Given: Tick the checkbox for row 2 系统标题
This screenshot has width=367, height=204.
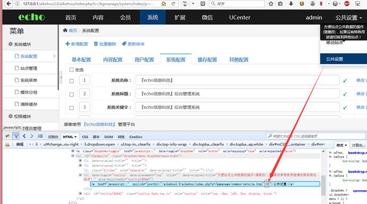Looking at the screenshot, I should coord(71,95).
